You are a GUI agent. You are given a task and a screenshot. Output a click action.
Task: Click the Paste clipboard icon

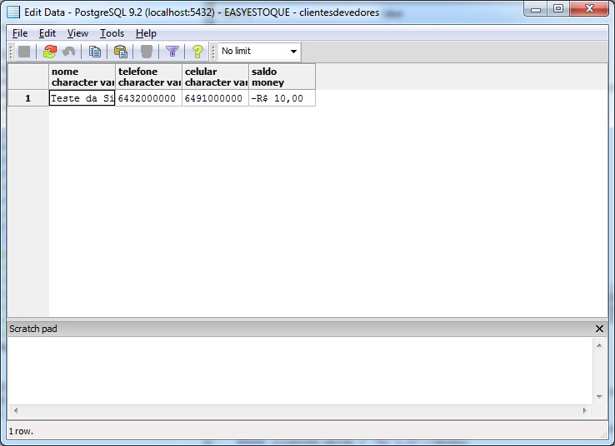[x=120, y=52]
